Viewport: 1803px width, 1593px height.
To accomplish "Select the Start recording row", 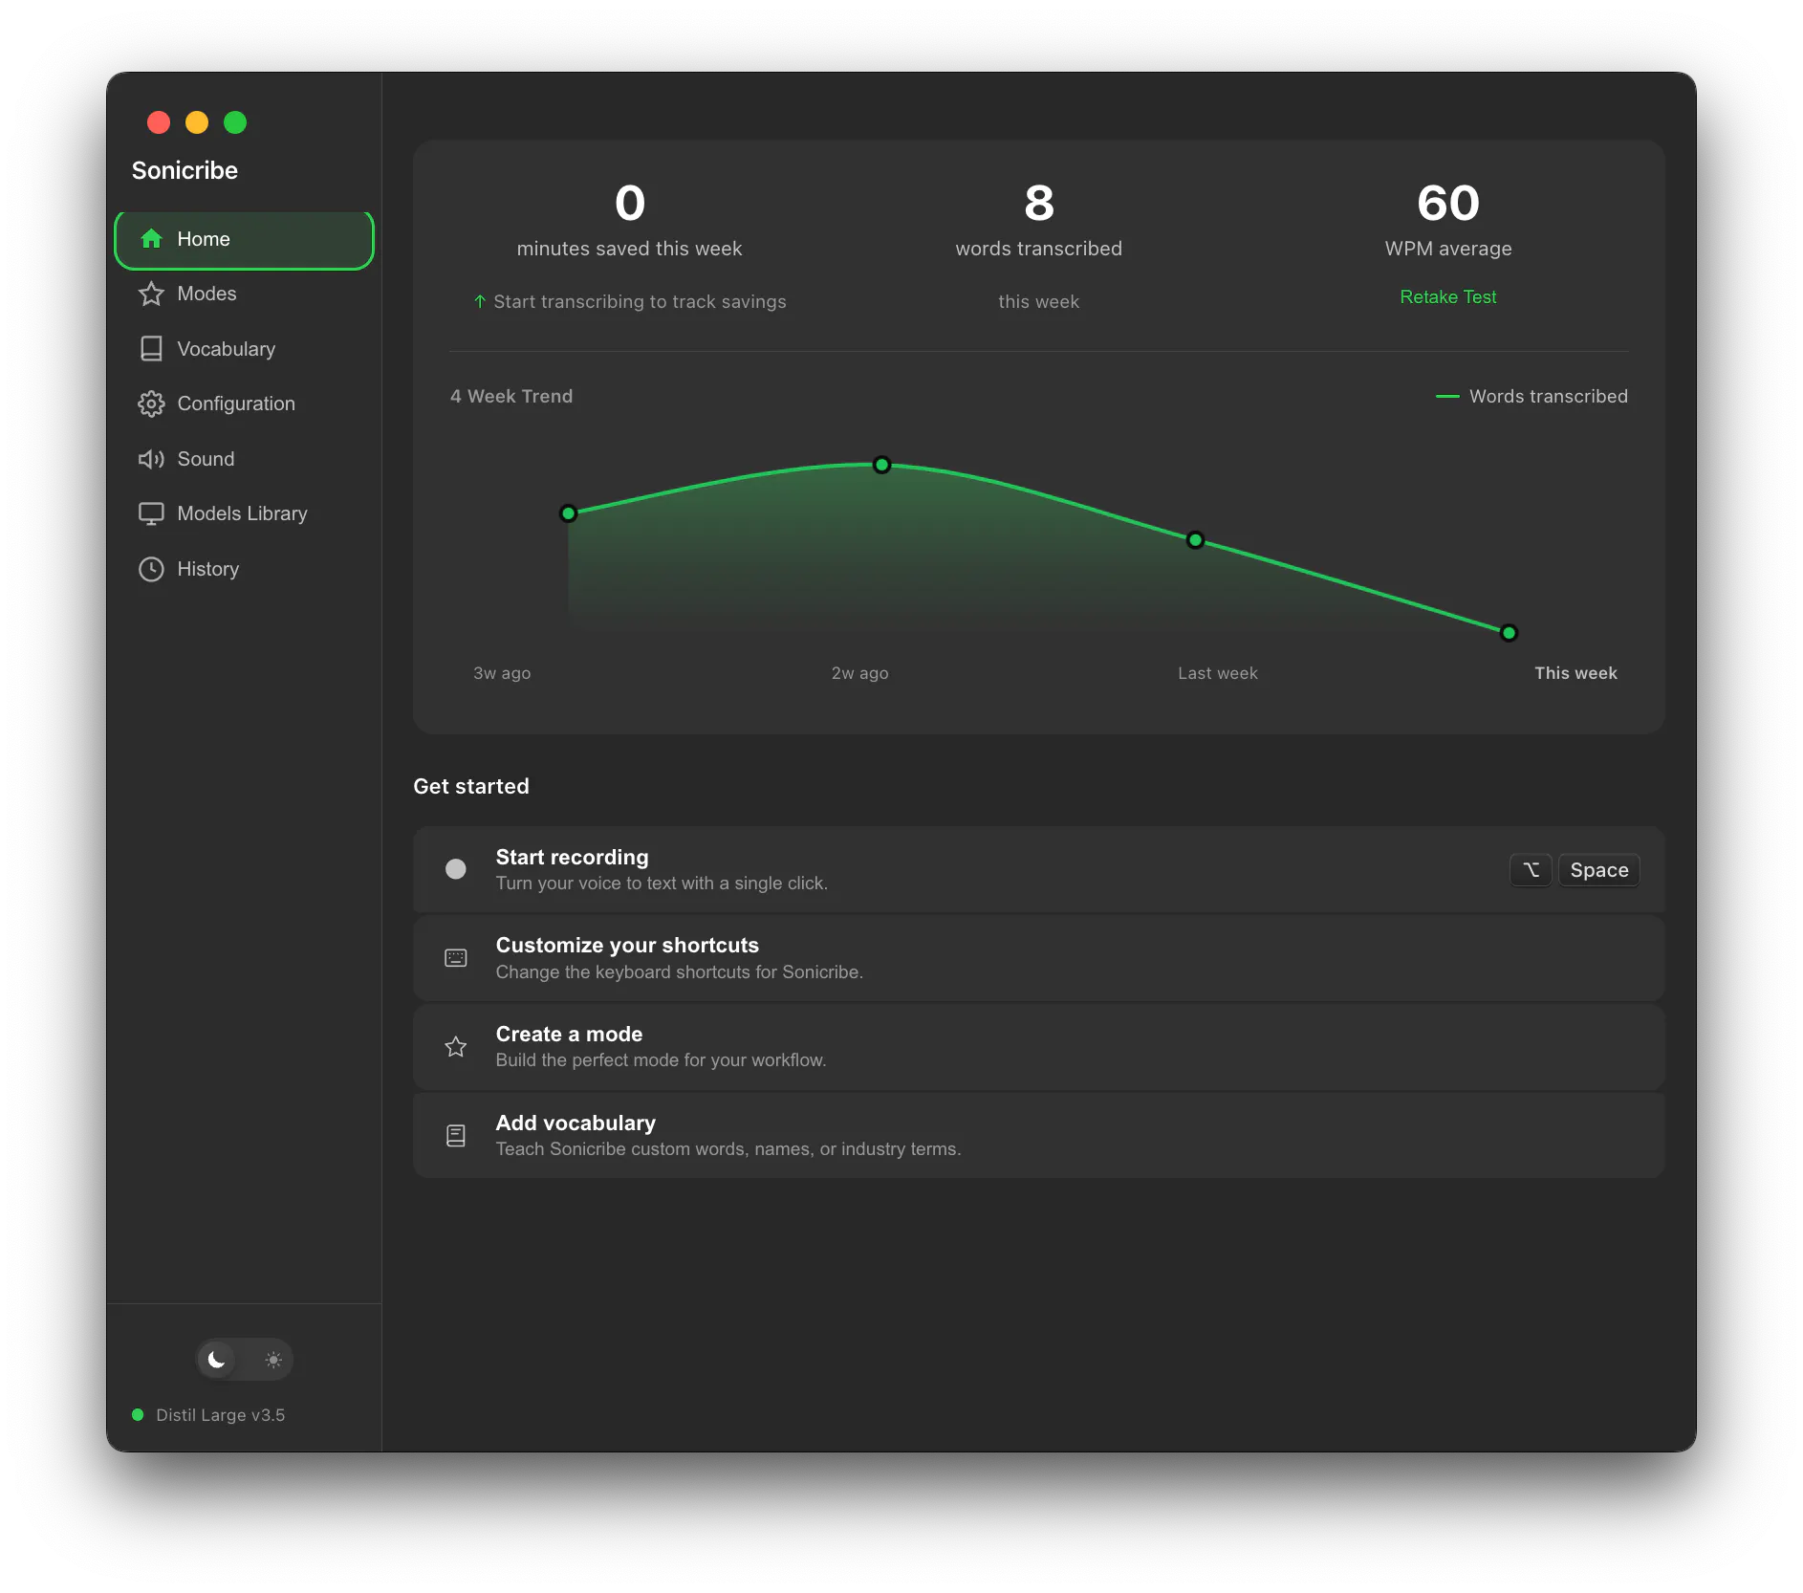I will (x=1039, y=869).
